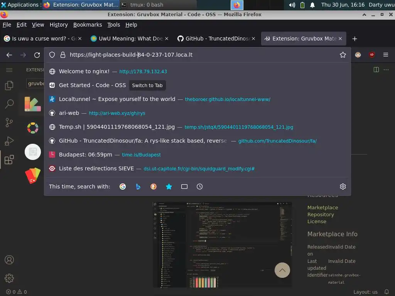Search this time with DuckDuckGo

(x=154, y=187)
